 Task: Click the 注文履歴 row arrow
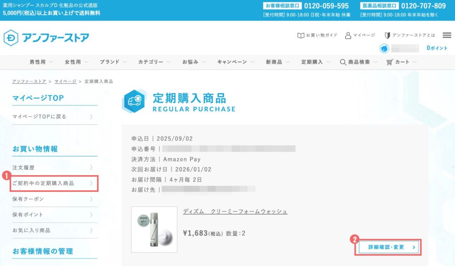pos(91,168)
